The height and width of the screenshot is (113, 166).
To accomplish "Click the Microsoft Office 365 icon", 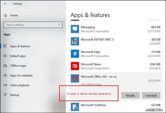I will coord(75,79).
